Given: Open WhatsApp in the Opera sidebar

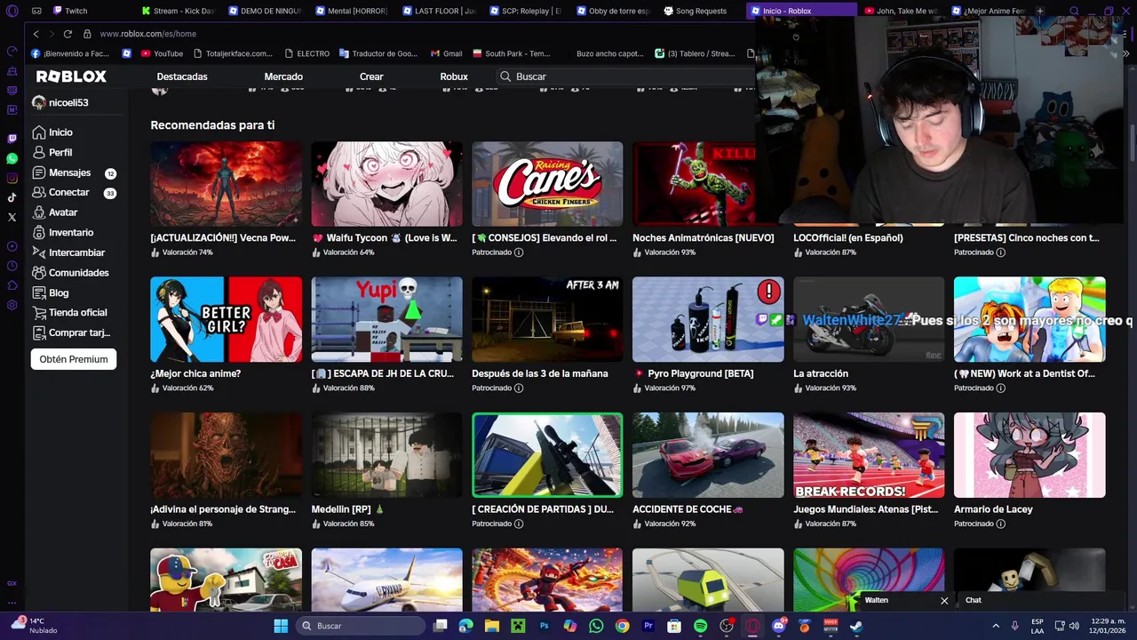Looking at the screenshot, I should (x=12, y=158).
